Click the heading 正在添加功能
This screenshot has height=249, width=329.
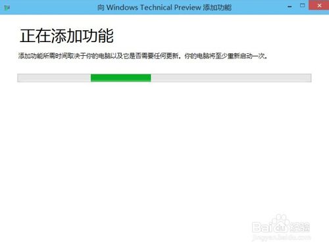point(66,35)
